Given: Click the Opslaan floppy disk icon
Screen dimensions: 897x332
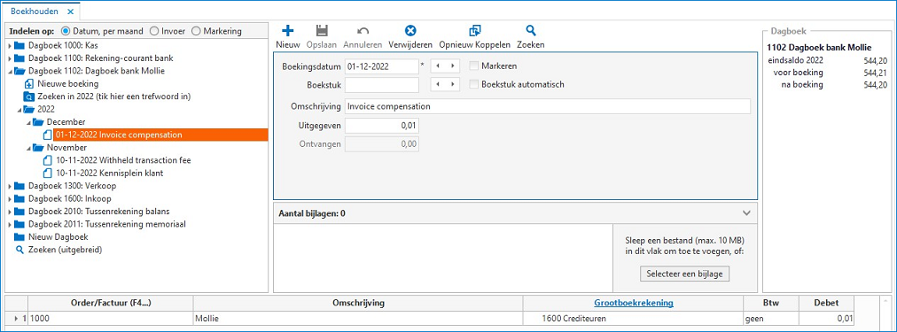Looking at the screenshot, I should click(322, 31).
